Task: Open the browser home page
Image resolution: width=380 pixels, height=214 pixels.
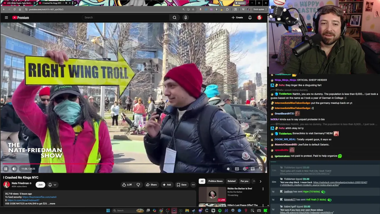Action: tap(20, 9)
